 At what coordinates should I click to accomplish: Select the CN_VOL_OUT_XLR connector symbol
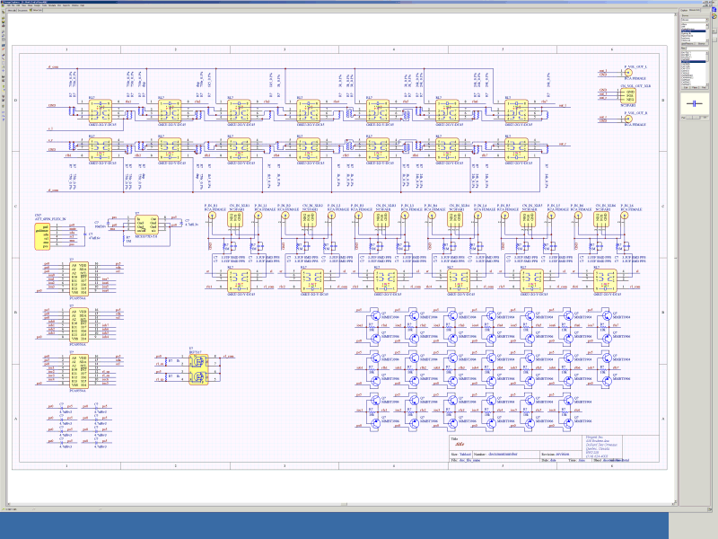click(629, 95)
